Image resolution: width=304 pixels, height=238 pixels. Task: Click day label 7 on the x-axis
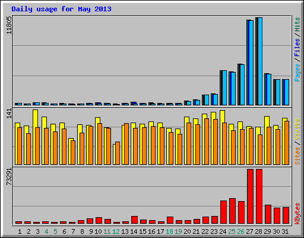[73, 231]
